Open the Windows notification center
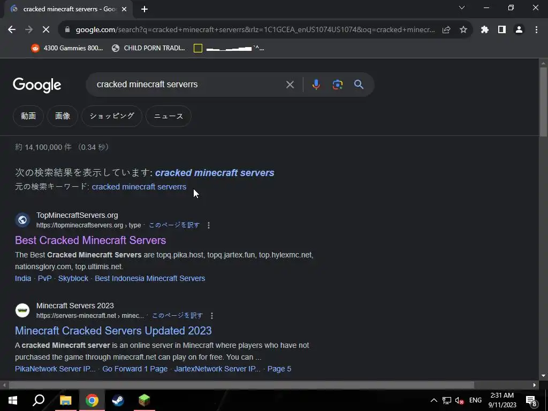The image size is (548, 411). pos(531,400)
